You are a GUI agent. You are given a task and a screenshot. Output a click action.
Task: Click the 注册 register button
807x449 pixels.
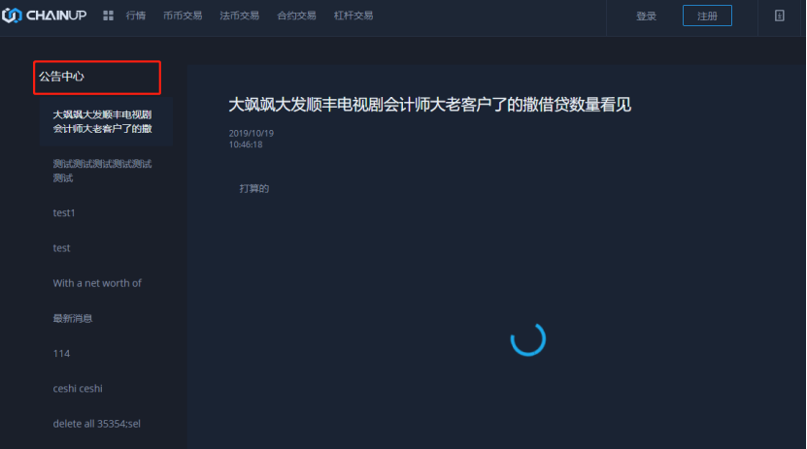pos(707,16)
